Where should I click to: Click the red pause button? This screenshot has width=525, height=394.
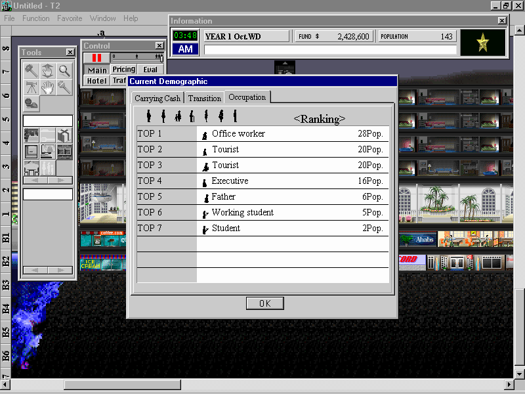click(x=97, y=58)
